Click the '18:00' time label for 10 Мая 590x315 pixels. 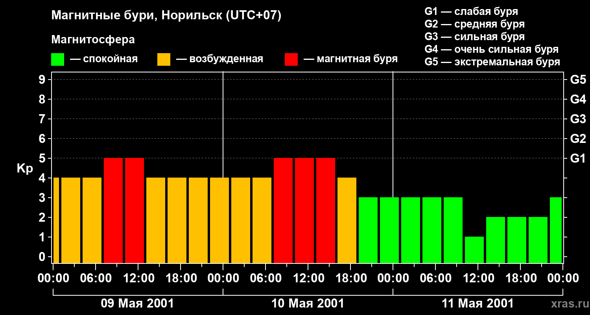350,278
